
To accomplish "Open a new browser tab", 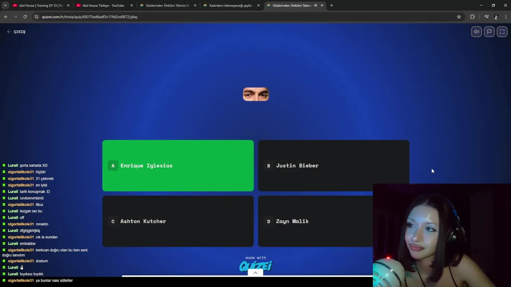I will coord(331,6).
